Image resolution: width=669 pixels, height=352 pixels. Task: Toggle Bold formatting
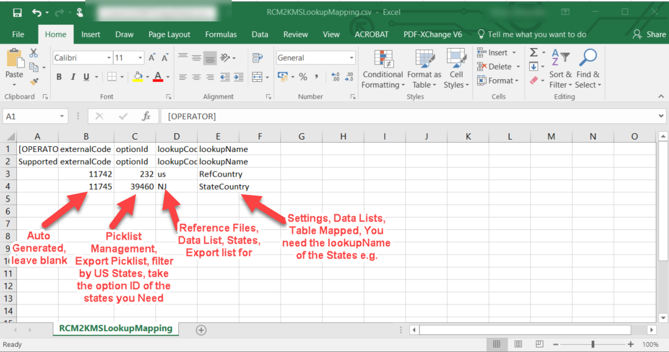59,77
